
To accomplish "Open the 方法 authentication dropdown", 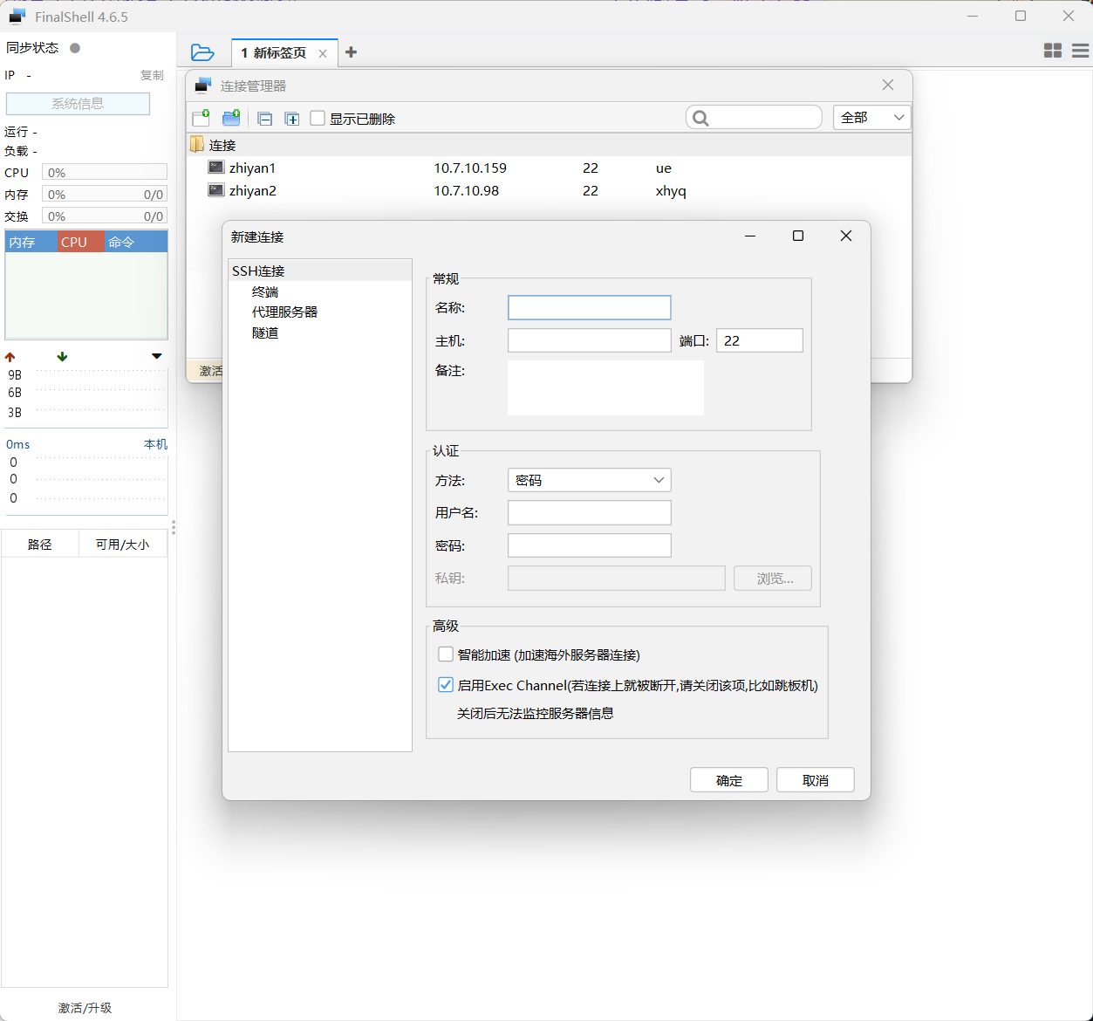I will click(x=589, y=480).
